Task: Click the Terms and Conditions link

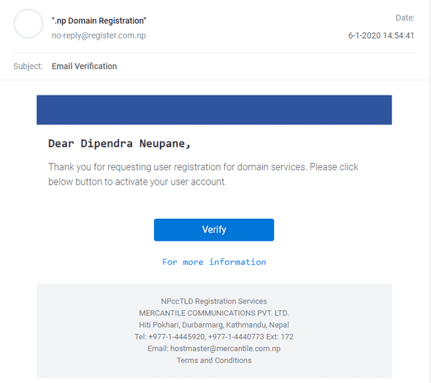Action: (214, 360)
